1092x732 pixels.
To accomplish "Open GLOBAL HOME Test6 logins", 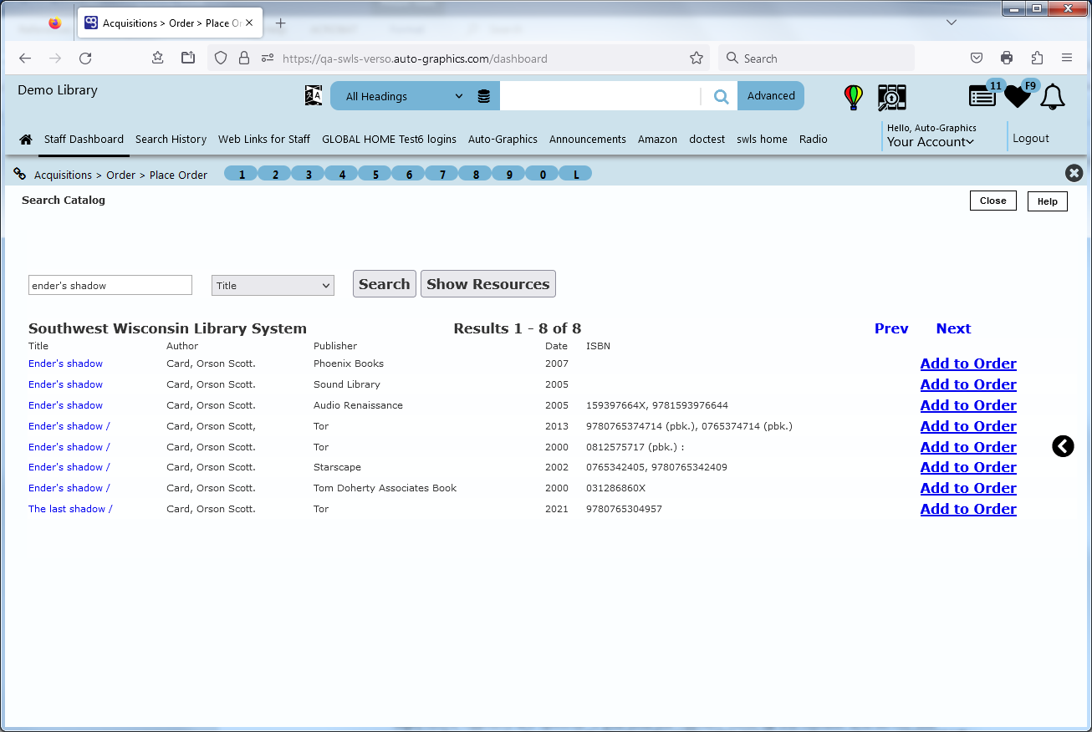I will pos(389,140).
